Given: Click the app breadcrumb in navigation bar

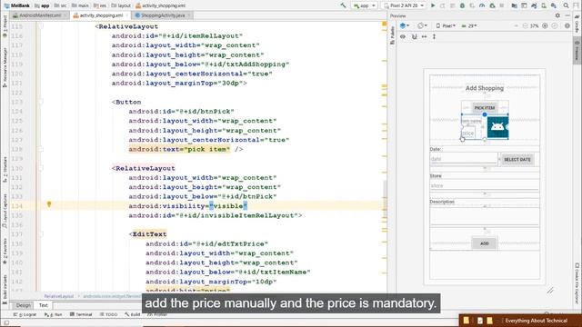Looking at the screenshot, I should point(42,5).
